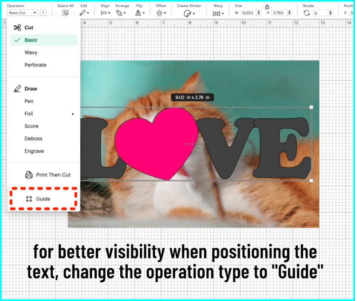Choose Engrave operation

pos(34,151)
